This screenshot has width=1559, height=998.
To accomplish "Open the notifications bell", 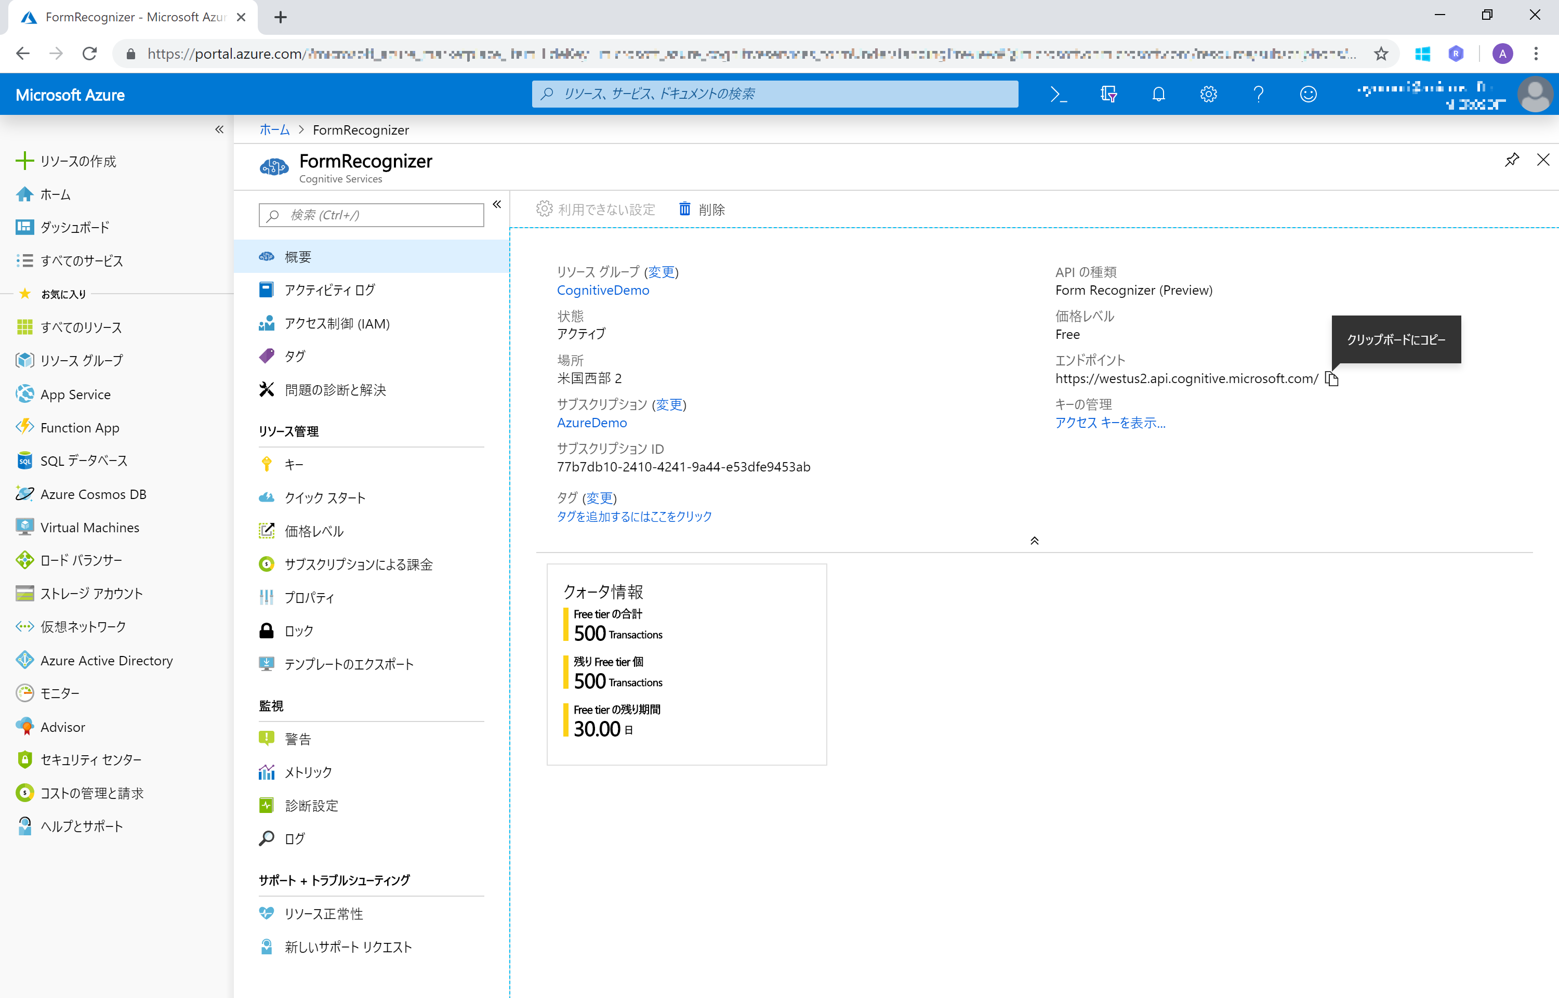I will 1159,94.
